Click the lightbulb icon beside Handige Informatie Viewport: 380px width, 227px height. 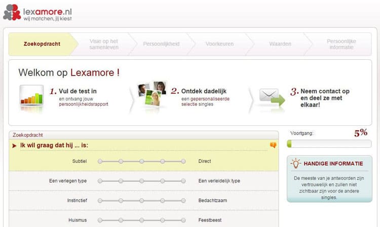click(295, 163)
